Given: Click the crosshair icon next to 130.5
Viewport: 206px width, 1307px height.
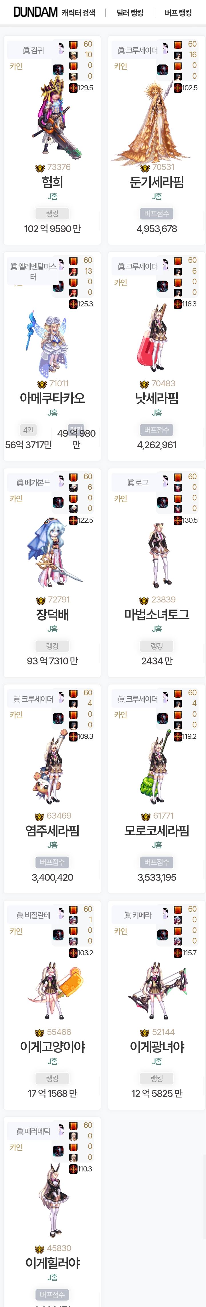Looking at the screenshot, I should click(x=178, y=520).
